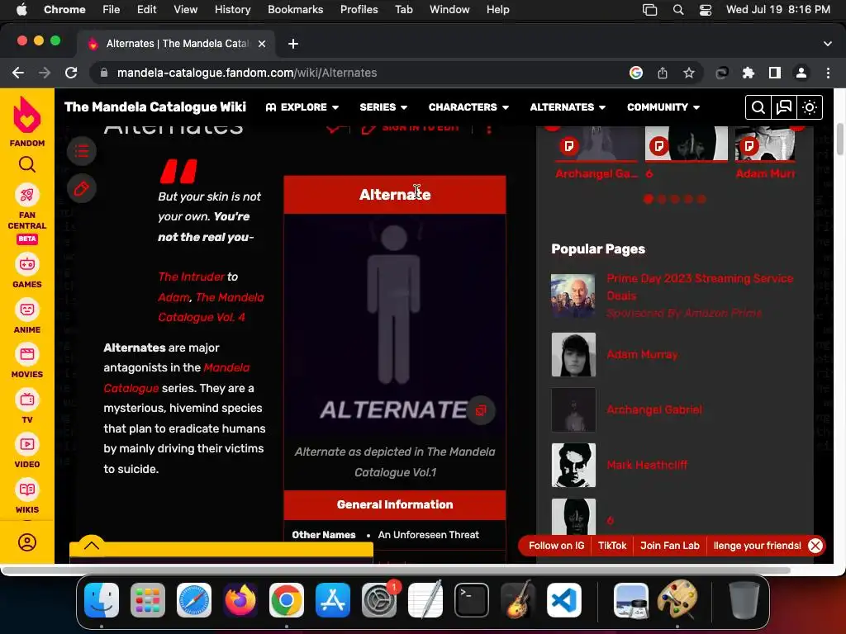
Task: Click the TikTok button
Action: point(612,546)
